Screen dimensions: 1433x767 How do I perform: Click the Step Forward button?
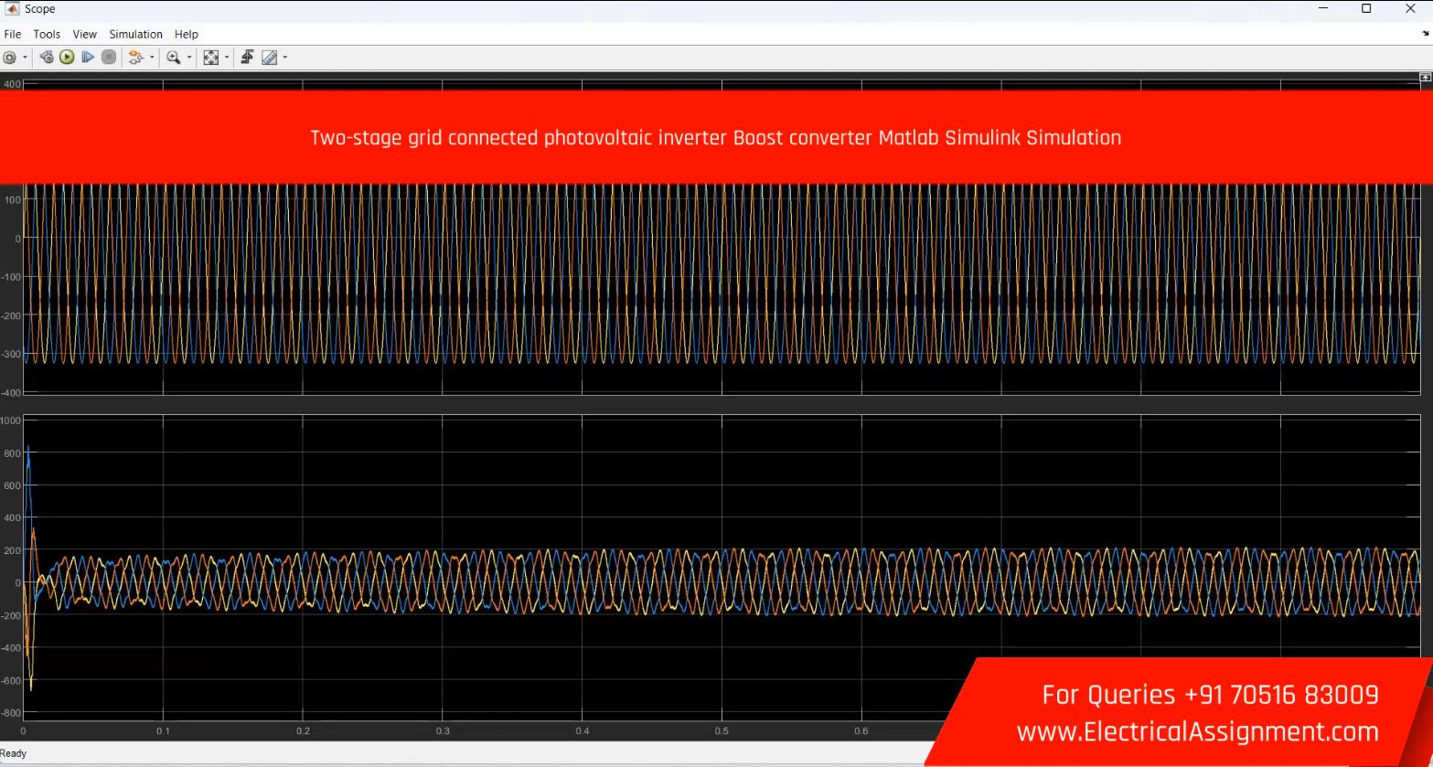tap(88, 58)
